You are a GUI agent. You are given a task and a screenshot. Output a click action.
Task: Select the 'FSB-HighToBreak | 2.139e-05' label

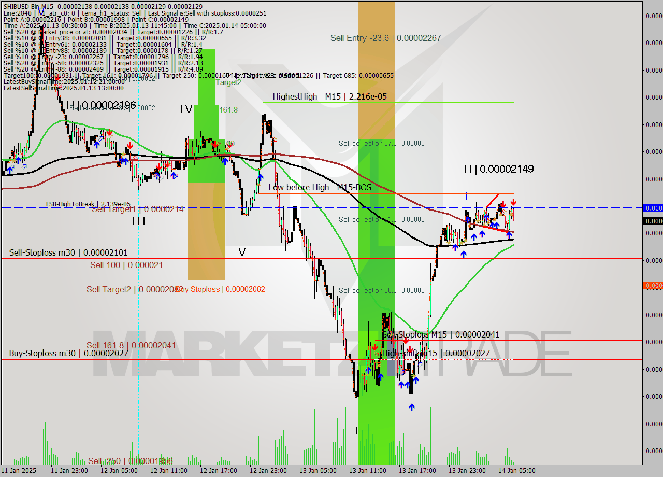click(x=88, y=204)
